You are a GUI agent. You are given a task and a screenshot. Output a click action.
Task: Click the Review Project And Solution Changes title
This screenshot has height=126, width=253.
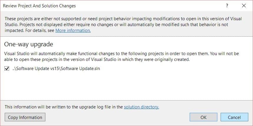[x=39, y=6]
